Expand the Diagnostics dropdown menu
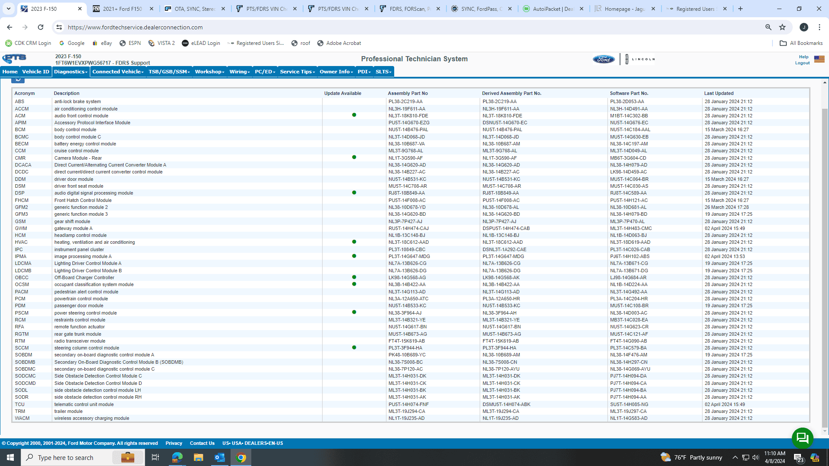This screenshot has width=829, height=466. coord(71,72)
